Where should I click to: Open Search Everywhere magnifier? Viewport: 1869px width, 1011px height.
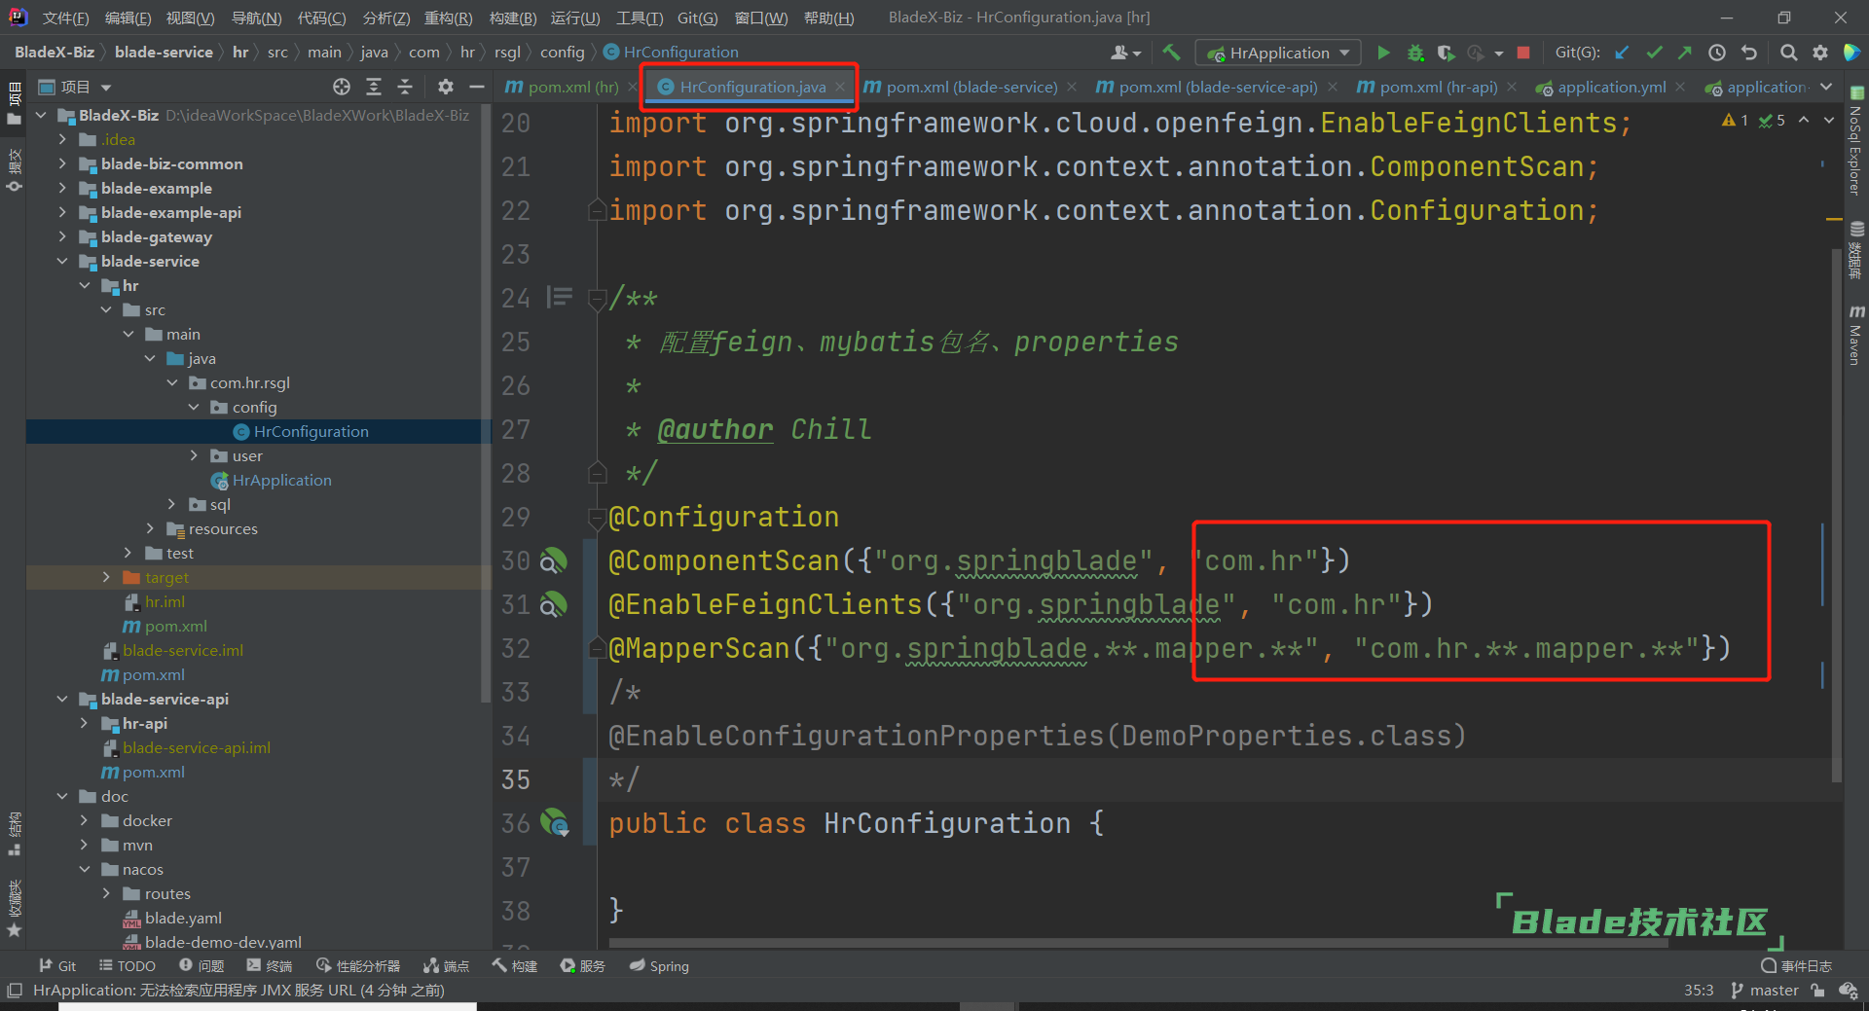coord(1788,53)
